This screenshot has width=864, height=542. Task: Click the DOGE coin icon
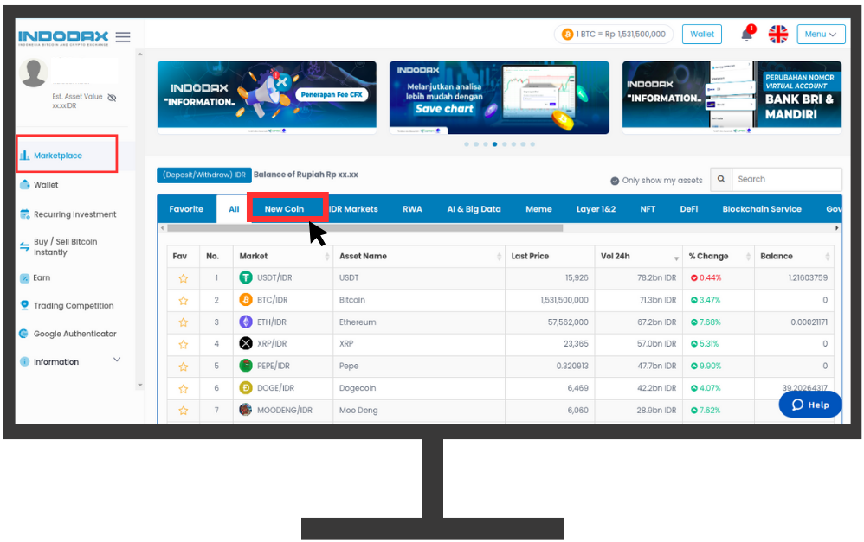click(x=246, y=388)
